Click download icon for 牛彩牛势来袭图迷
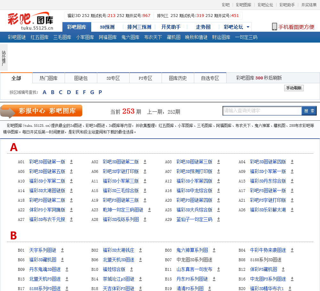The width and height of the screenshot is (320, 291). coord(292,250)
